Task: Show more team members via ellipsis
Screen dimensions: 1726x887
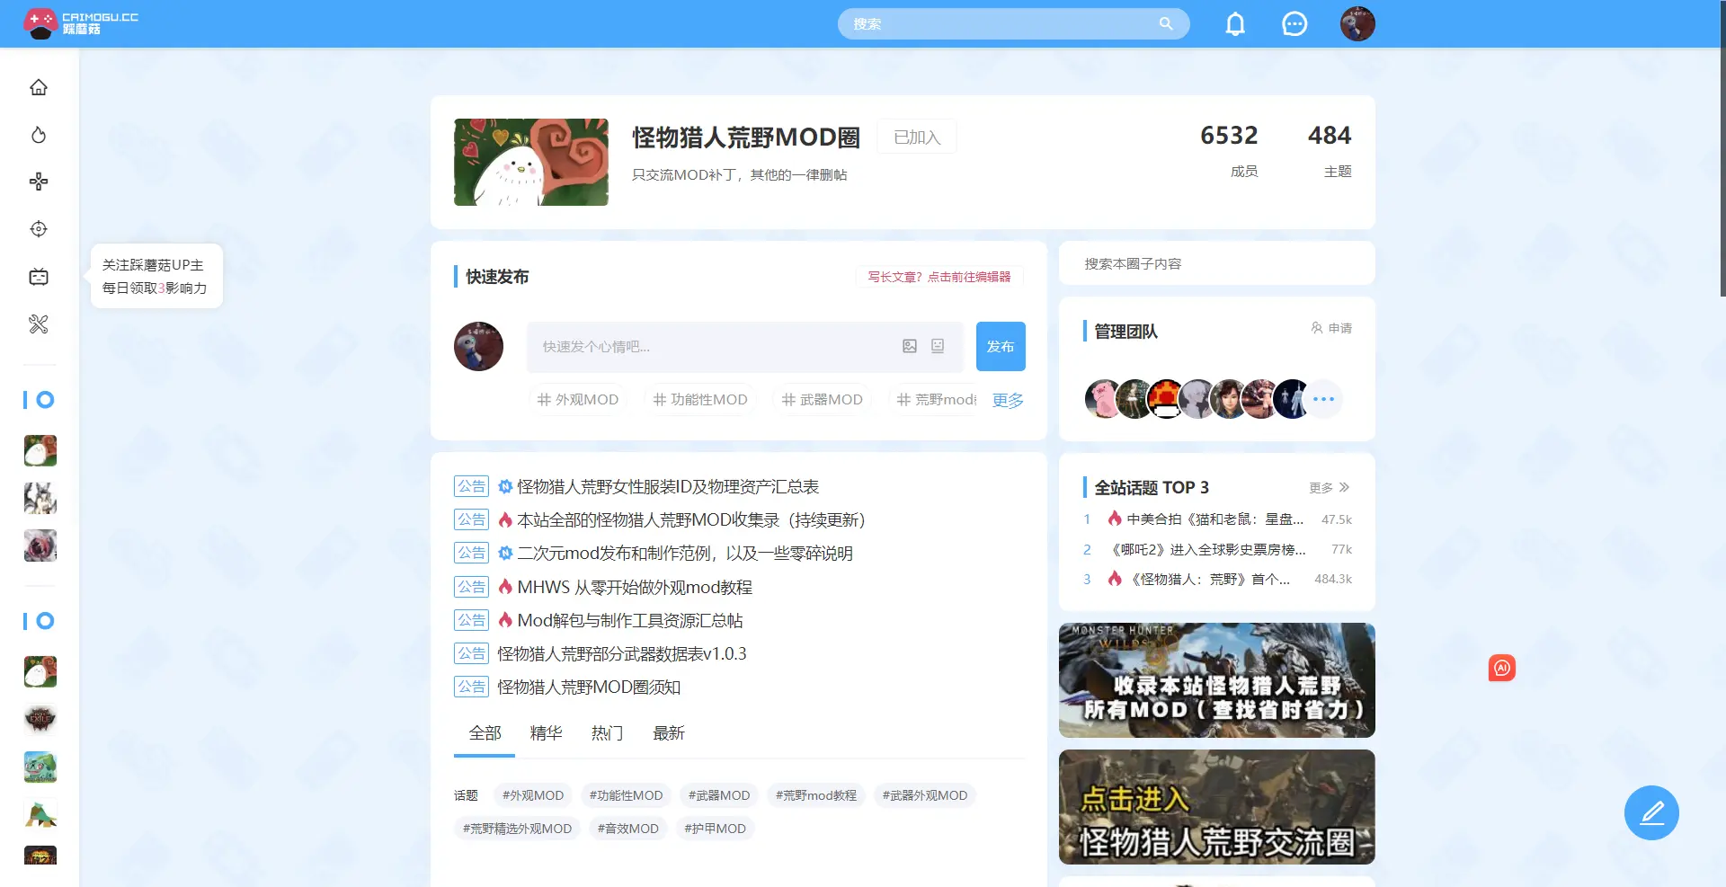Action: [x=1323, y=399]
